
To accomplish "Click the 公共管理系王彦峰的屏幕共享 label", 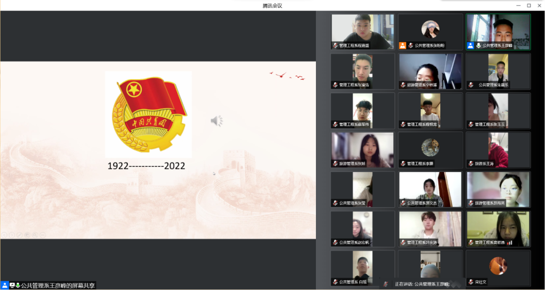I will point(58,285).
